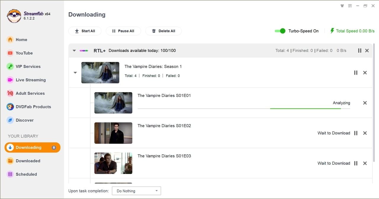
Task: Click the S01E01 analyzing progress bar
Action: tap(244, 109)
